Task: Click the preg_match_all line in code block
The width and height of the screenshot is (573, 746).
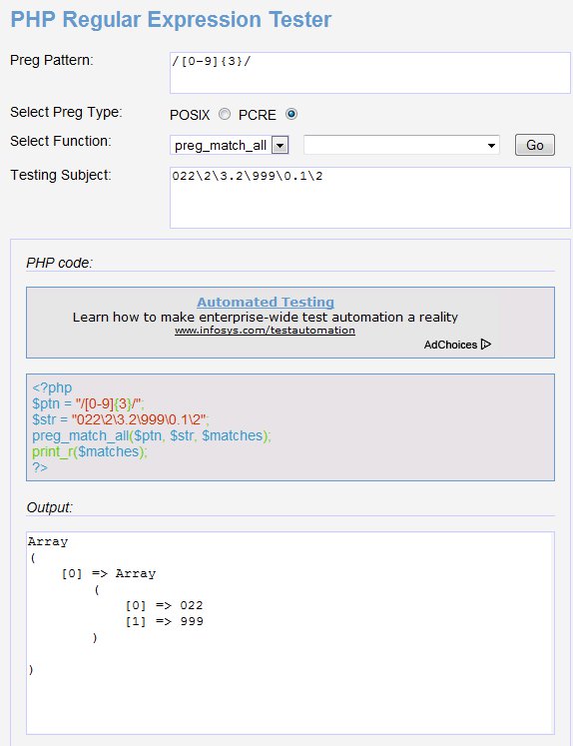Action: pos(151,435)
